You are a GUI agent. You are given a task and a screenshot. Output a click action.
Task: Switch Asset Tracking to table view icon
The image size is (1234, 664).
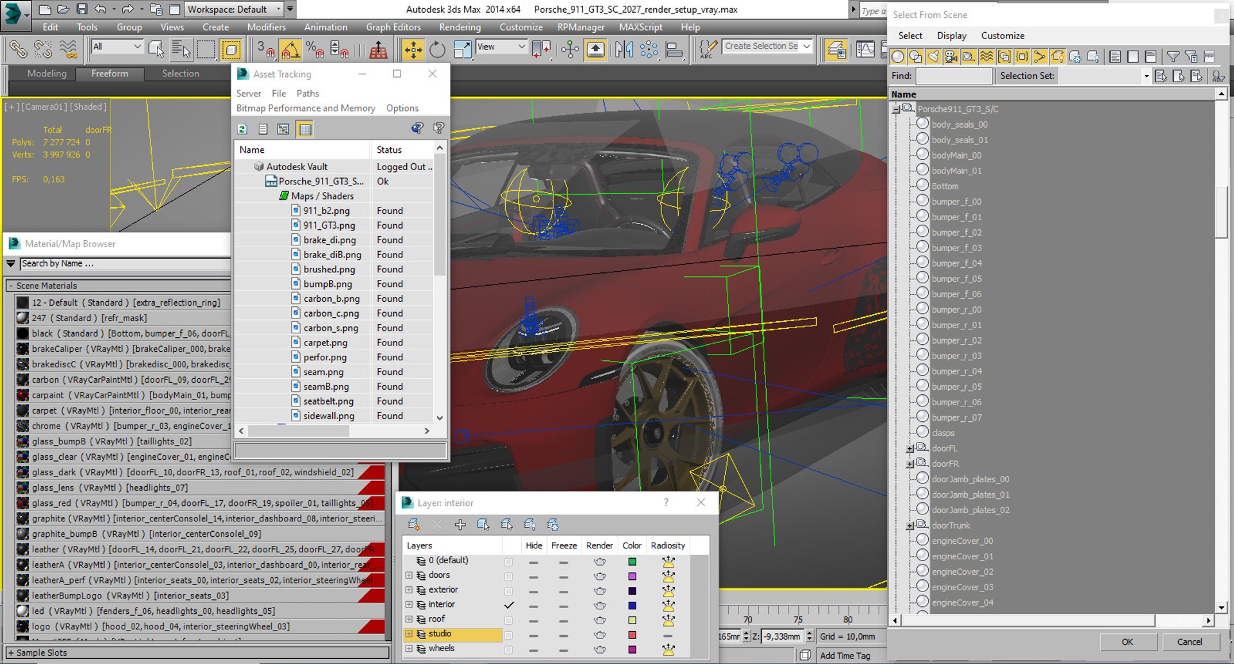point(305,129)
